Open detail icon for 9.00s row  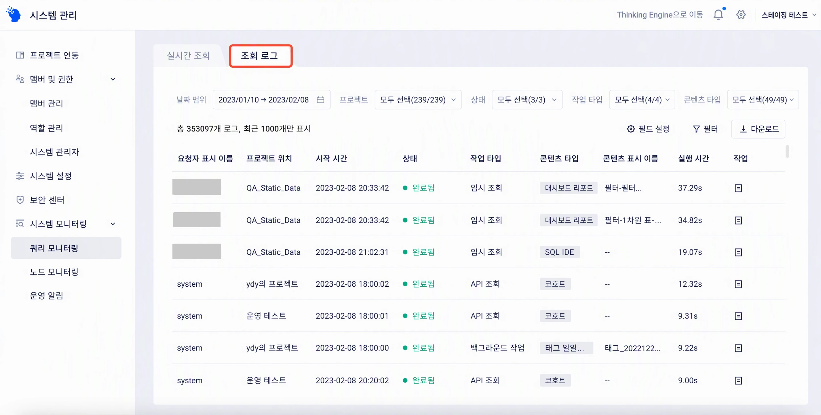tap(738, 380)
